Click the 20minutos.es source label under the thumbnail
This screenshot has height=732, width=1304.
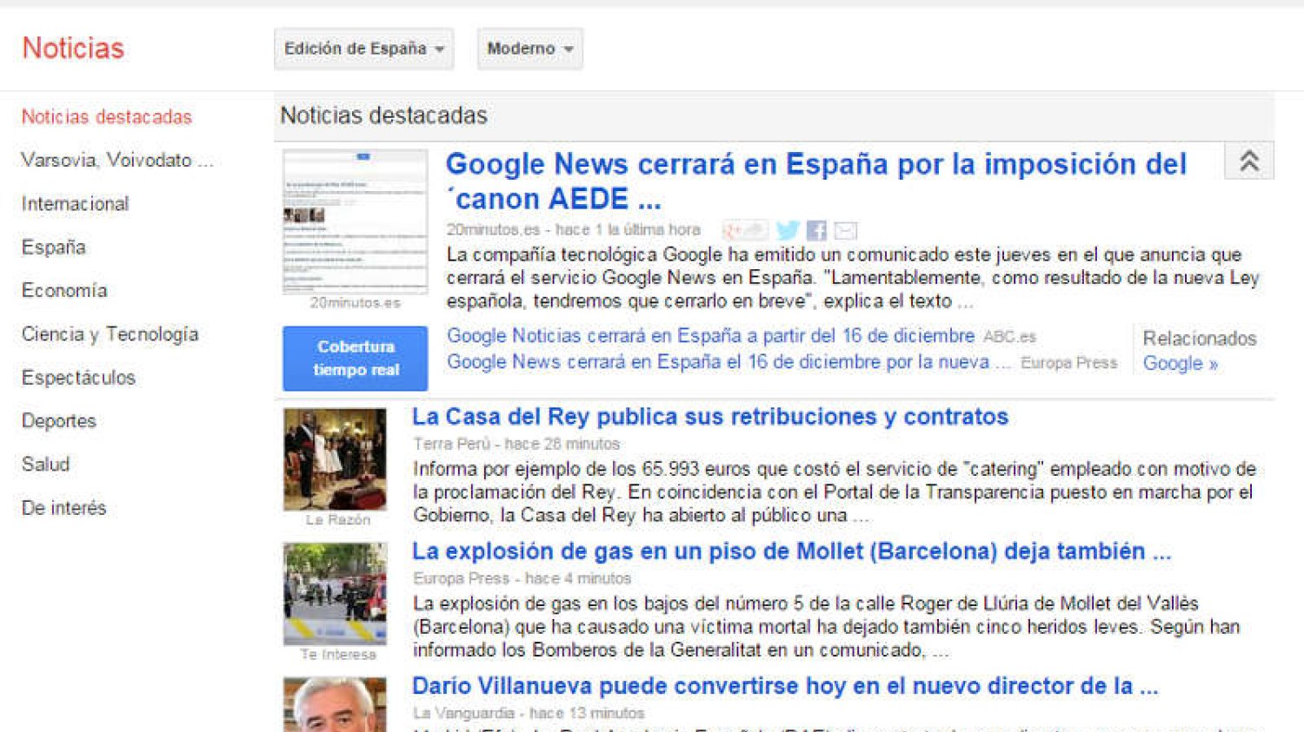coord(355,303)
